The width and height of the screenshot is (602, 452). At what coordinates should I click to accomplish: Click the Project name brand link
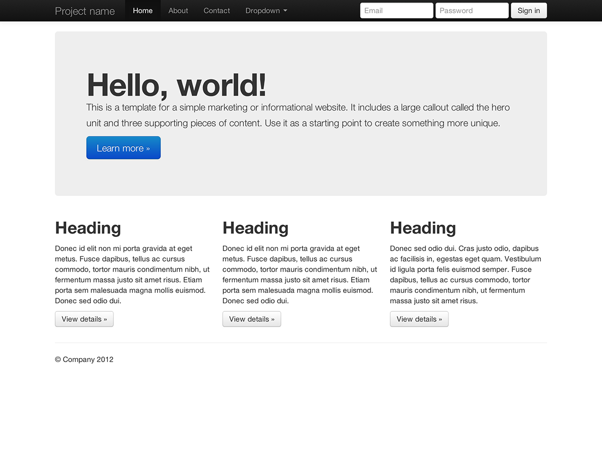[85, 11]
